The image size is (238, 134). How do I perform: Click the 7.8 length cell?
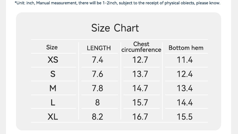point(98,88)
